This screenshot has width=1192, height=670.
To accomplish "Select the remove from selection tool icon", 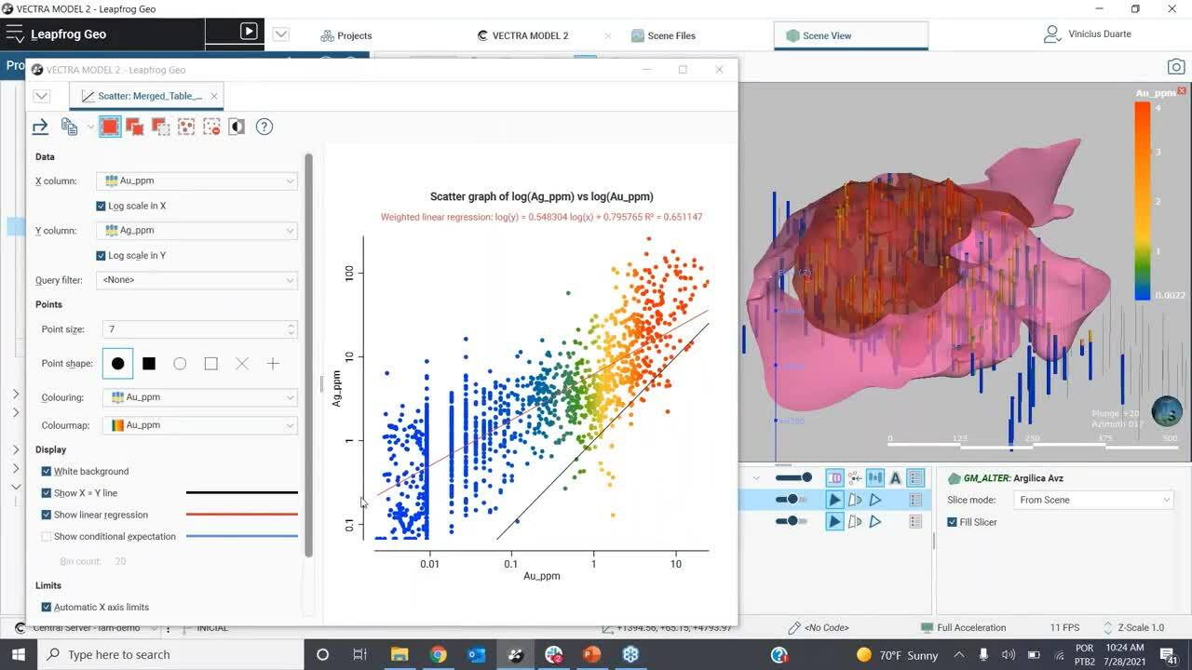I will 160,127.
